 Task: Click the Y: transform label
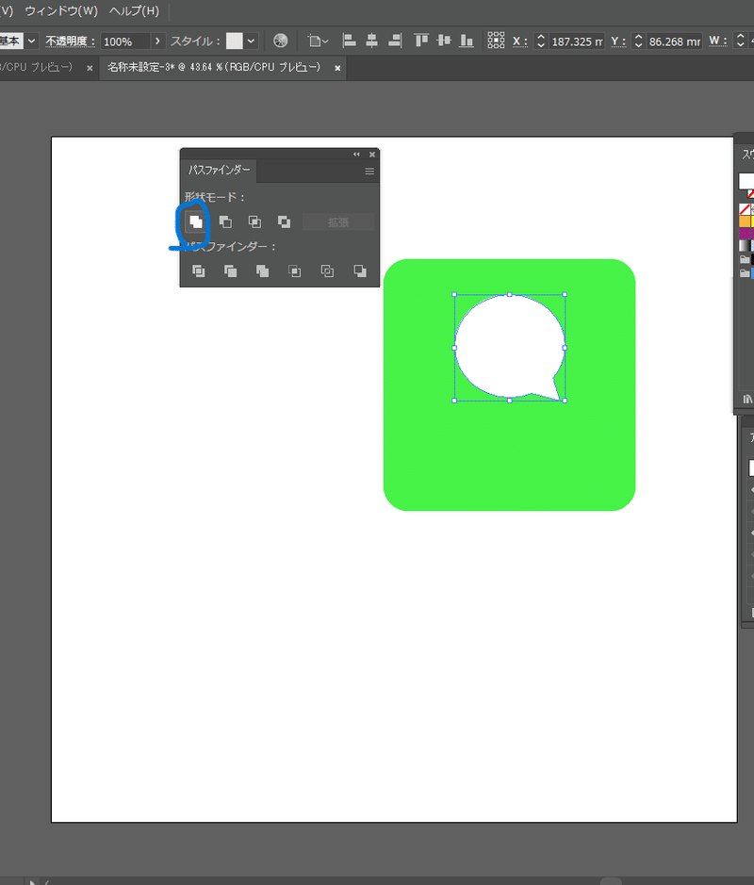[618, 41]
